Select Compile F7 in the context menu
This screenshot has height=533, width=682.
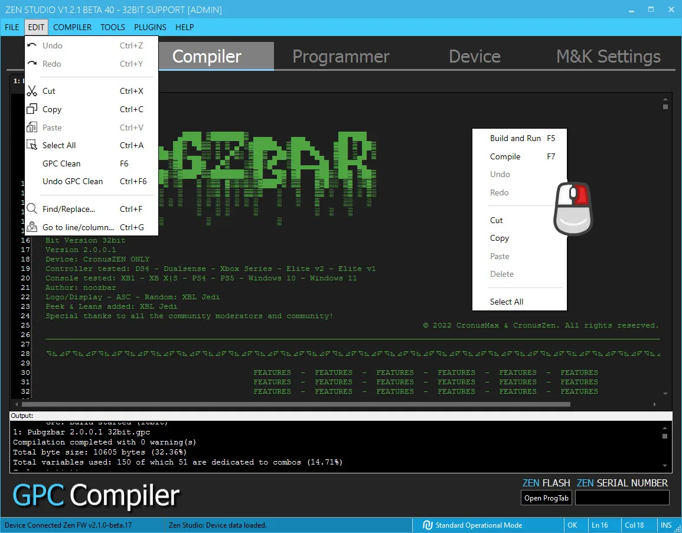point(520,156)
